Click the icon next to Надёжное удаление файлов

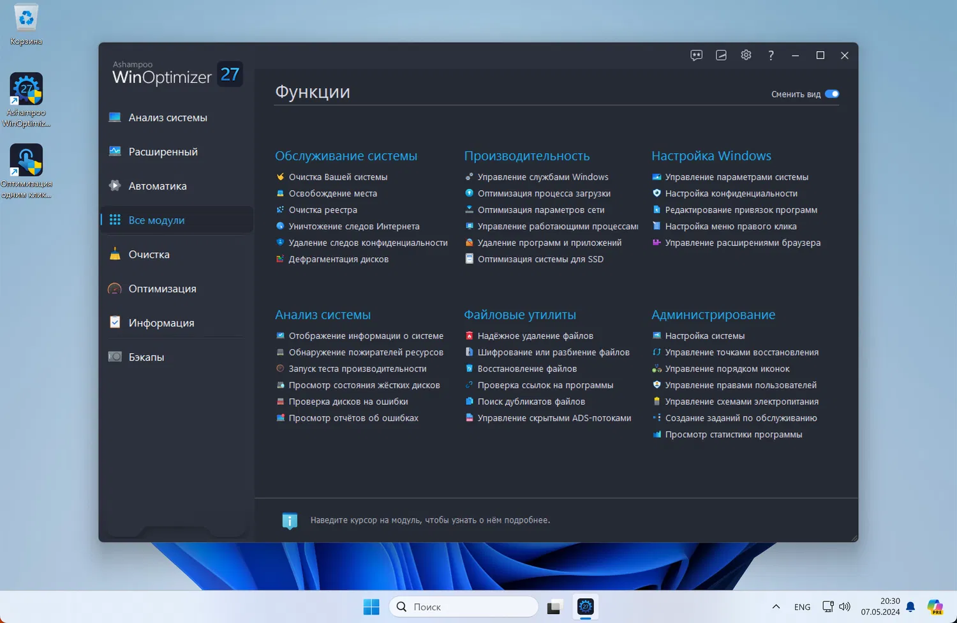469,336
